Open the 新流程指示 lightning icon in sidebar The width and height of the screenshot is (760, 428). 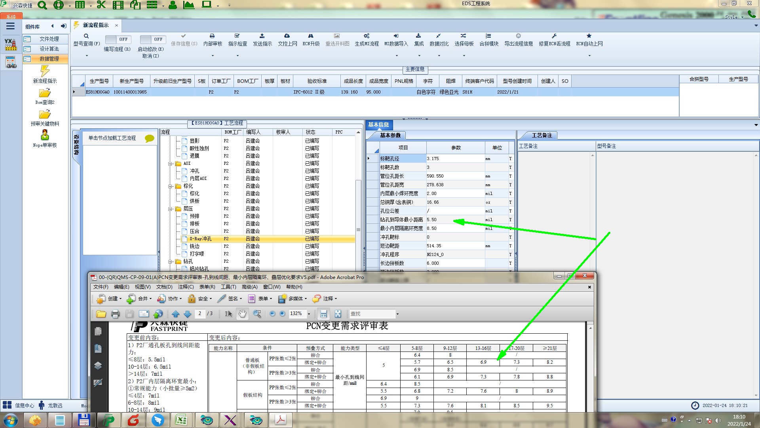tap(45, 71)
